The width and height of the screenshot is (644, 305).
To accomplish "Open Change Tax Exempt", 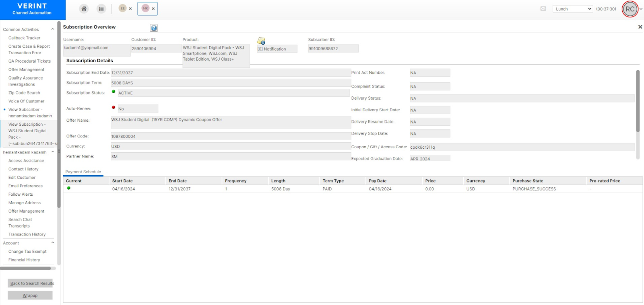I will click(27, 252).
